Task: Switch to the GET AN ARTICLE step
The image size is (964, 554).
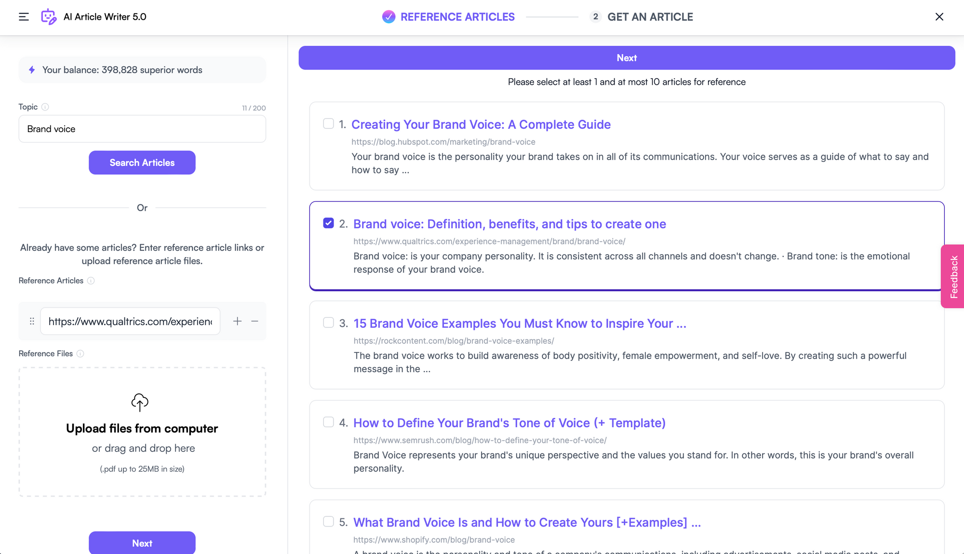Action: coord(650,17)
